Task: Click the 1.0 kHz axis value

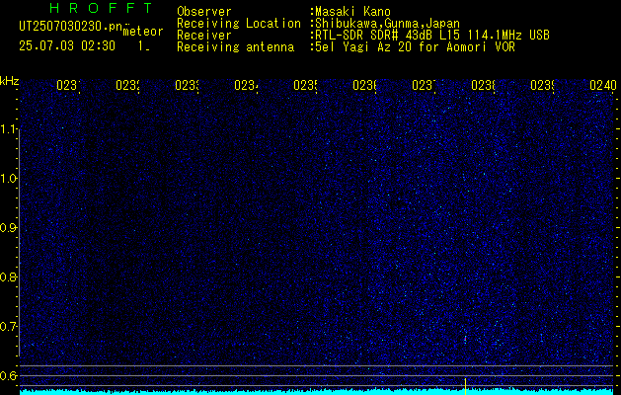Action: (9, 179)
